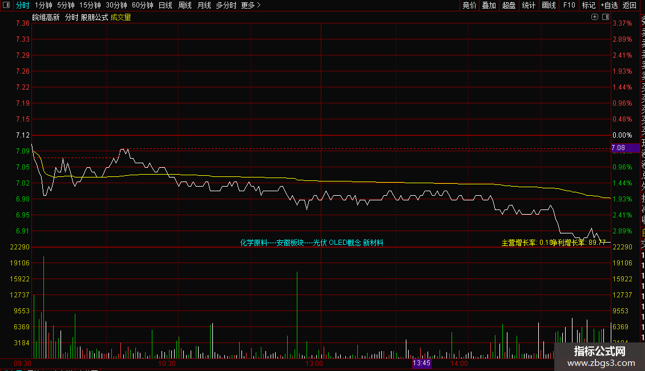The height and width of the screenshot is (371, 645).
Task: Switch to the 周线 weekly chart
Action: pyautogui.click(x=185, y=5)
